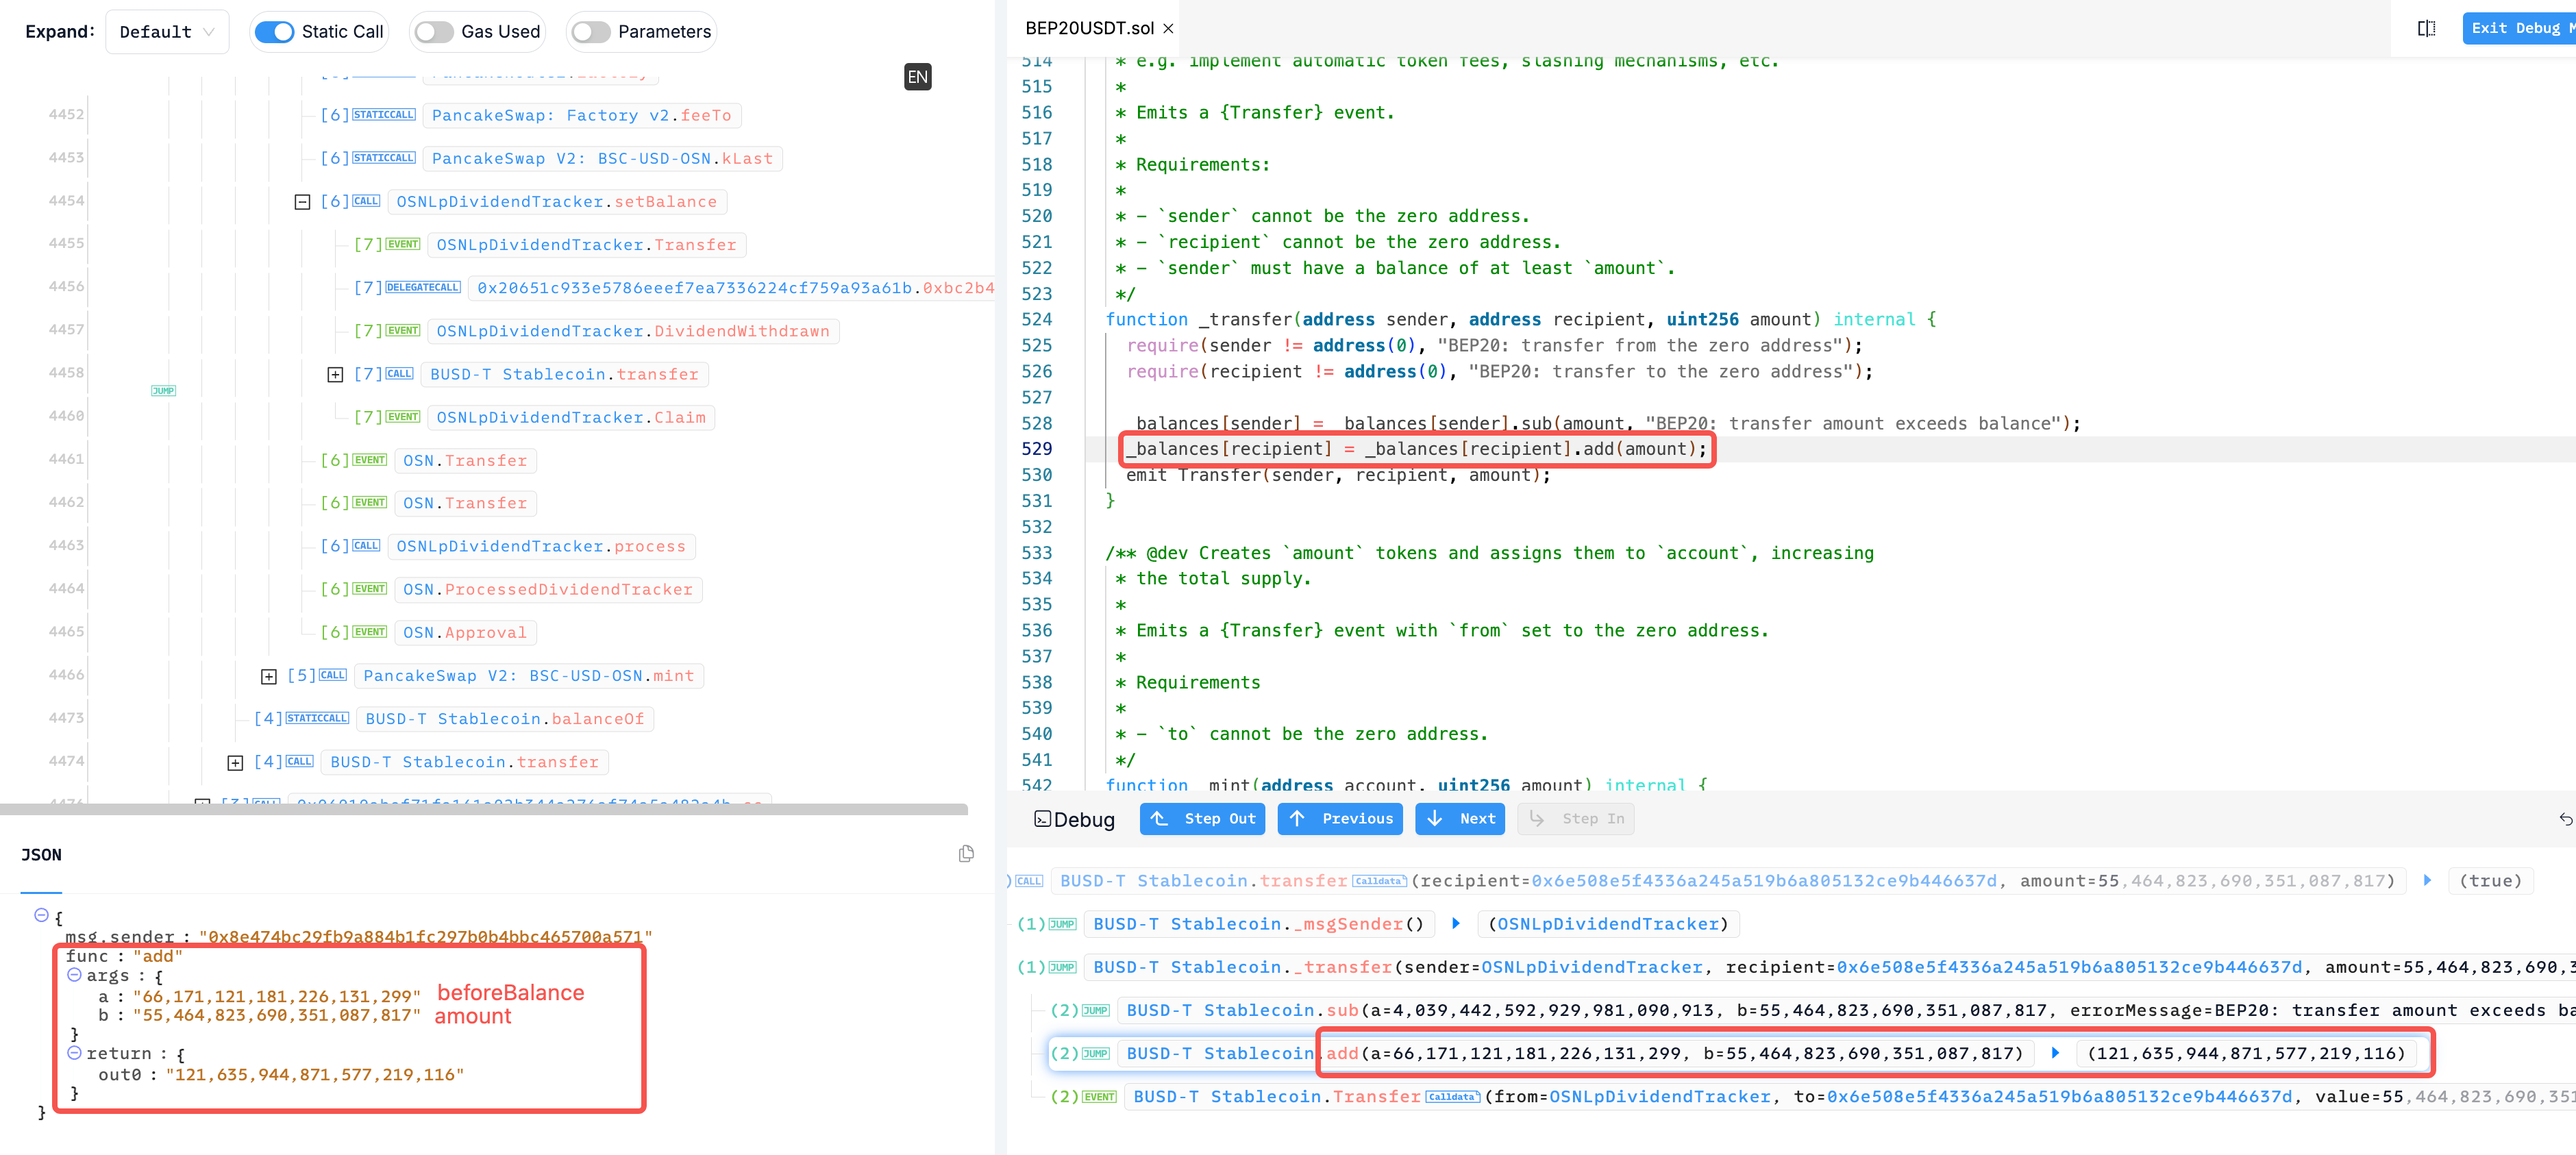2576x1155 pixels.
Task: Expand the level 4 BUSD-T Stablecoin.transfer call
Action: click(x=235, y=762)
